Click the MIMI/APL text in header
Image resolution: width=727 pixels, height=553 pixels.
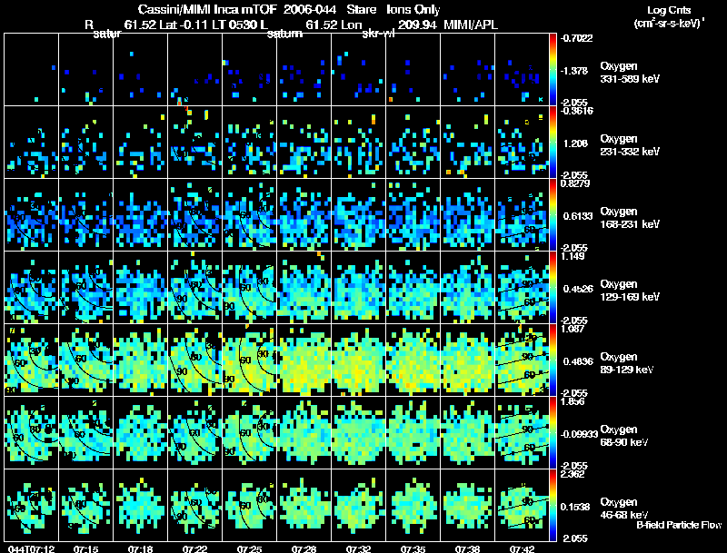coord(471,25)
